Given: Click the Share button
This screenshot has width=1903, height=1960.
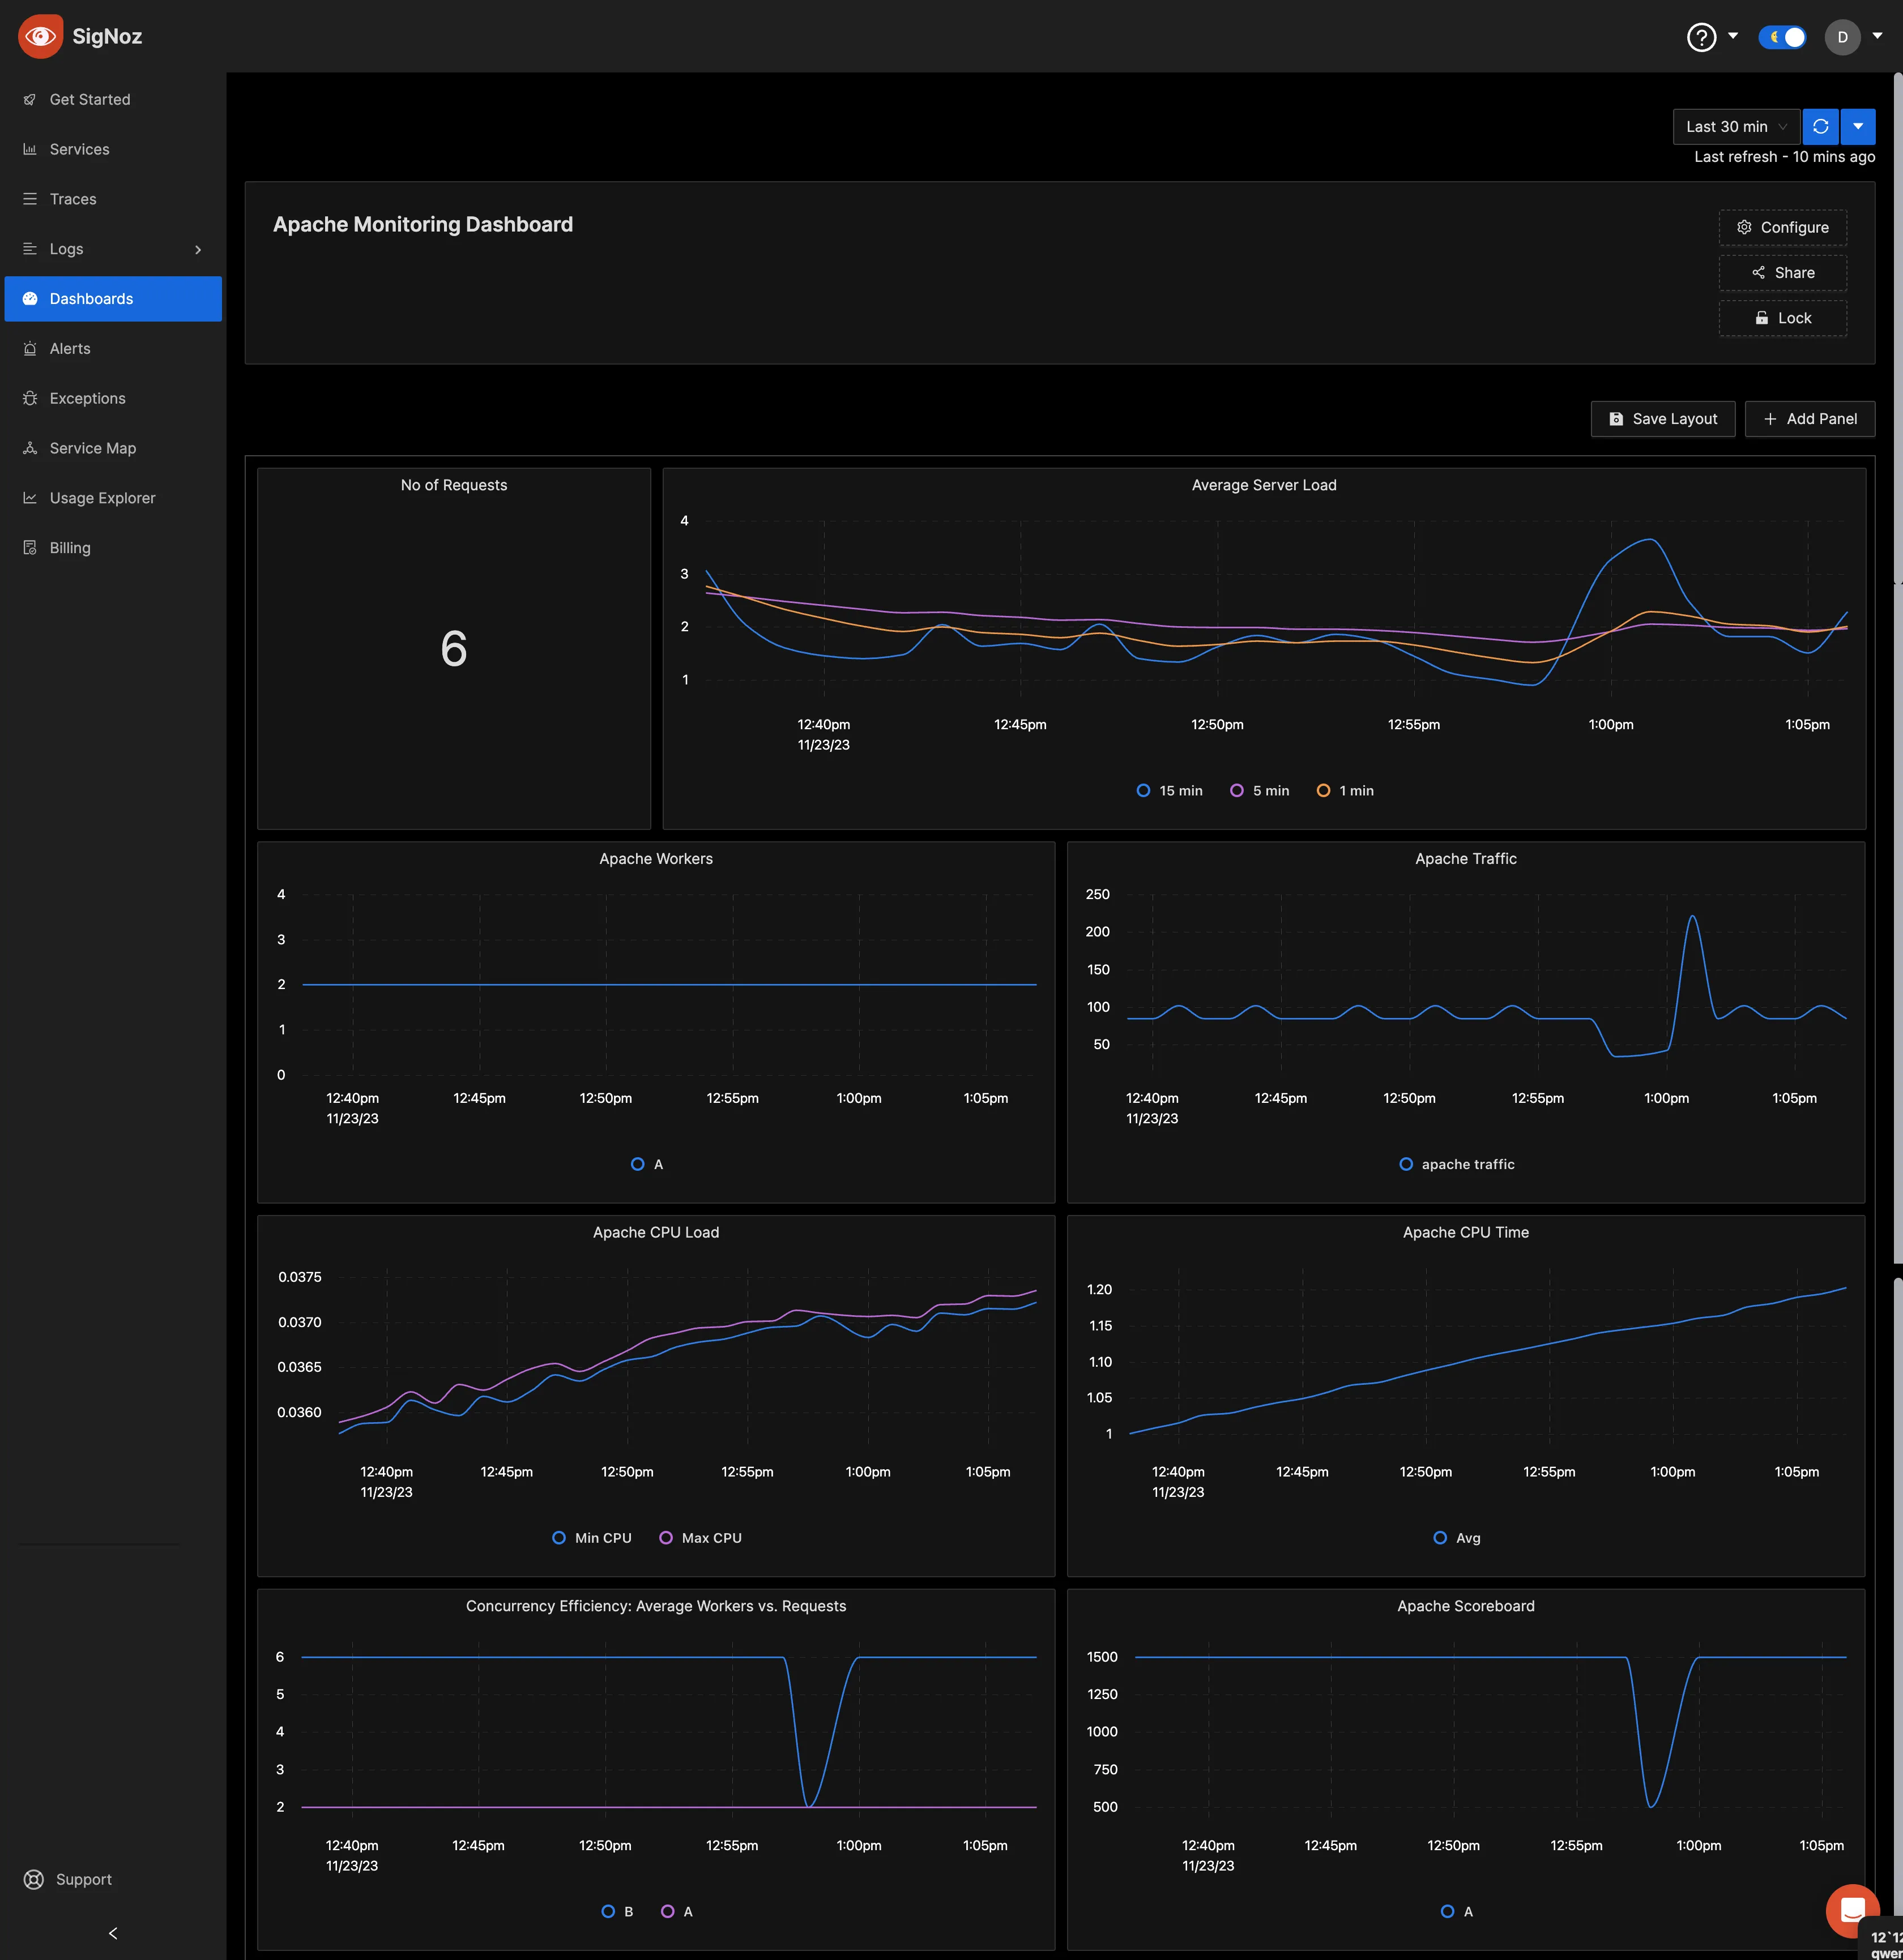Looking at the screenshot, I should point(1783,273).
